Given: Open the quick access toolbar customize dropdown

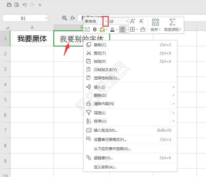Looking at the screenshot, I should click(x=40, y=5).
